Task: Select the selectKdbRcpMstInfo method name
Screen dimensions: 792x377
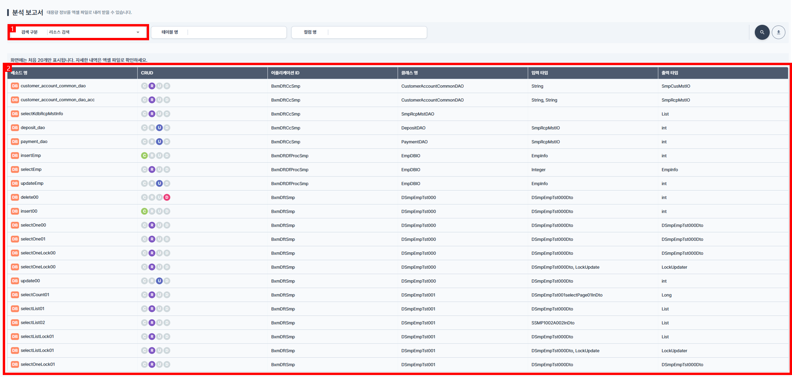Action: point(42,114)
